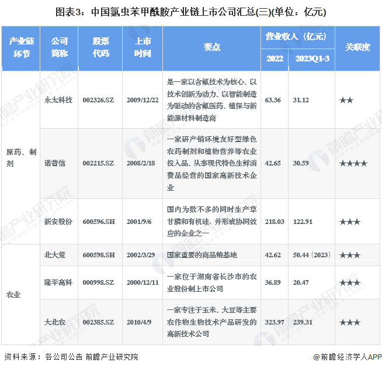Click the 上市时间 column header
This screenshot has width=382, height=369.
[143, 47]
